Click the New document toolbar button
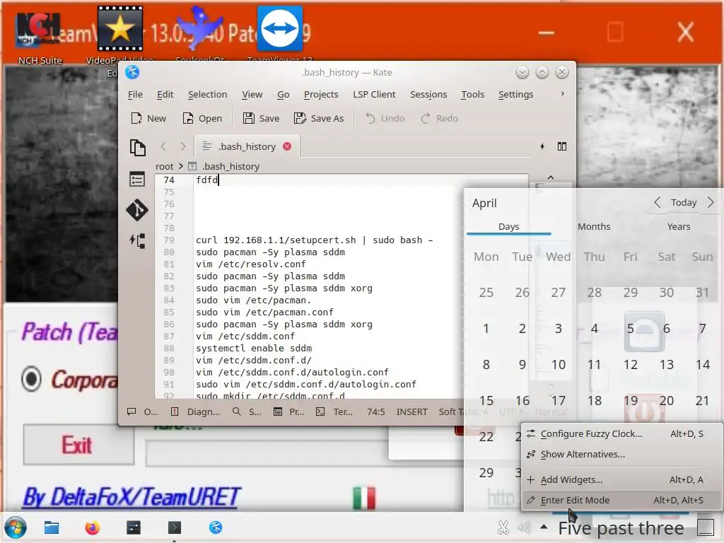Viewport: 724px width, 543px height. [x=148, y=118]
